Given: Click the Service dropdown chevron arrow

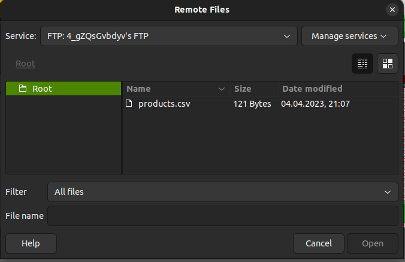Looking at the screenshot, I should pyautogui.click(x=287, y=36).
